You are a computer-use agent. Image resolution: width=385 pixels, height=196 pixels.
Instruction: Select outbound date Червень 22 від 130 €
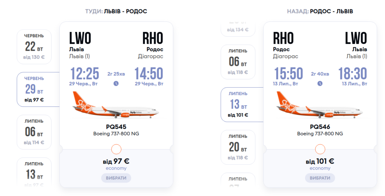(x=34, y=47)
